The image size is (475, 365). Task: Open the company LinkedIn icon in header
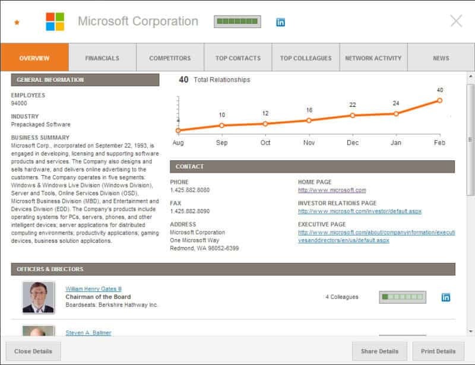[x=280, y=23]
